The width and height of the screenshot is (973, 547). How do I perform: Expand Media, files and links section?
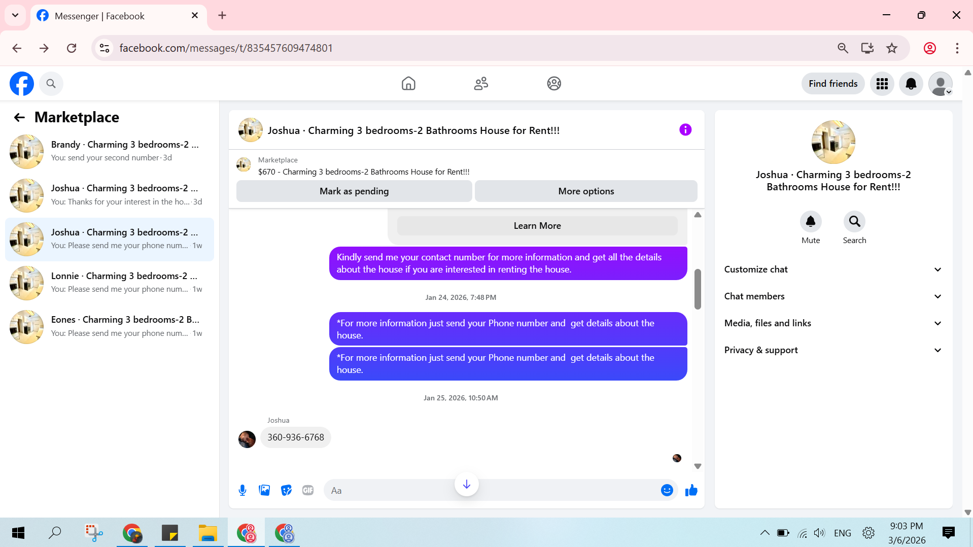[833, 323]
